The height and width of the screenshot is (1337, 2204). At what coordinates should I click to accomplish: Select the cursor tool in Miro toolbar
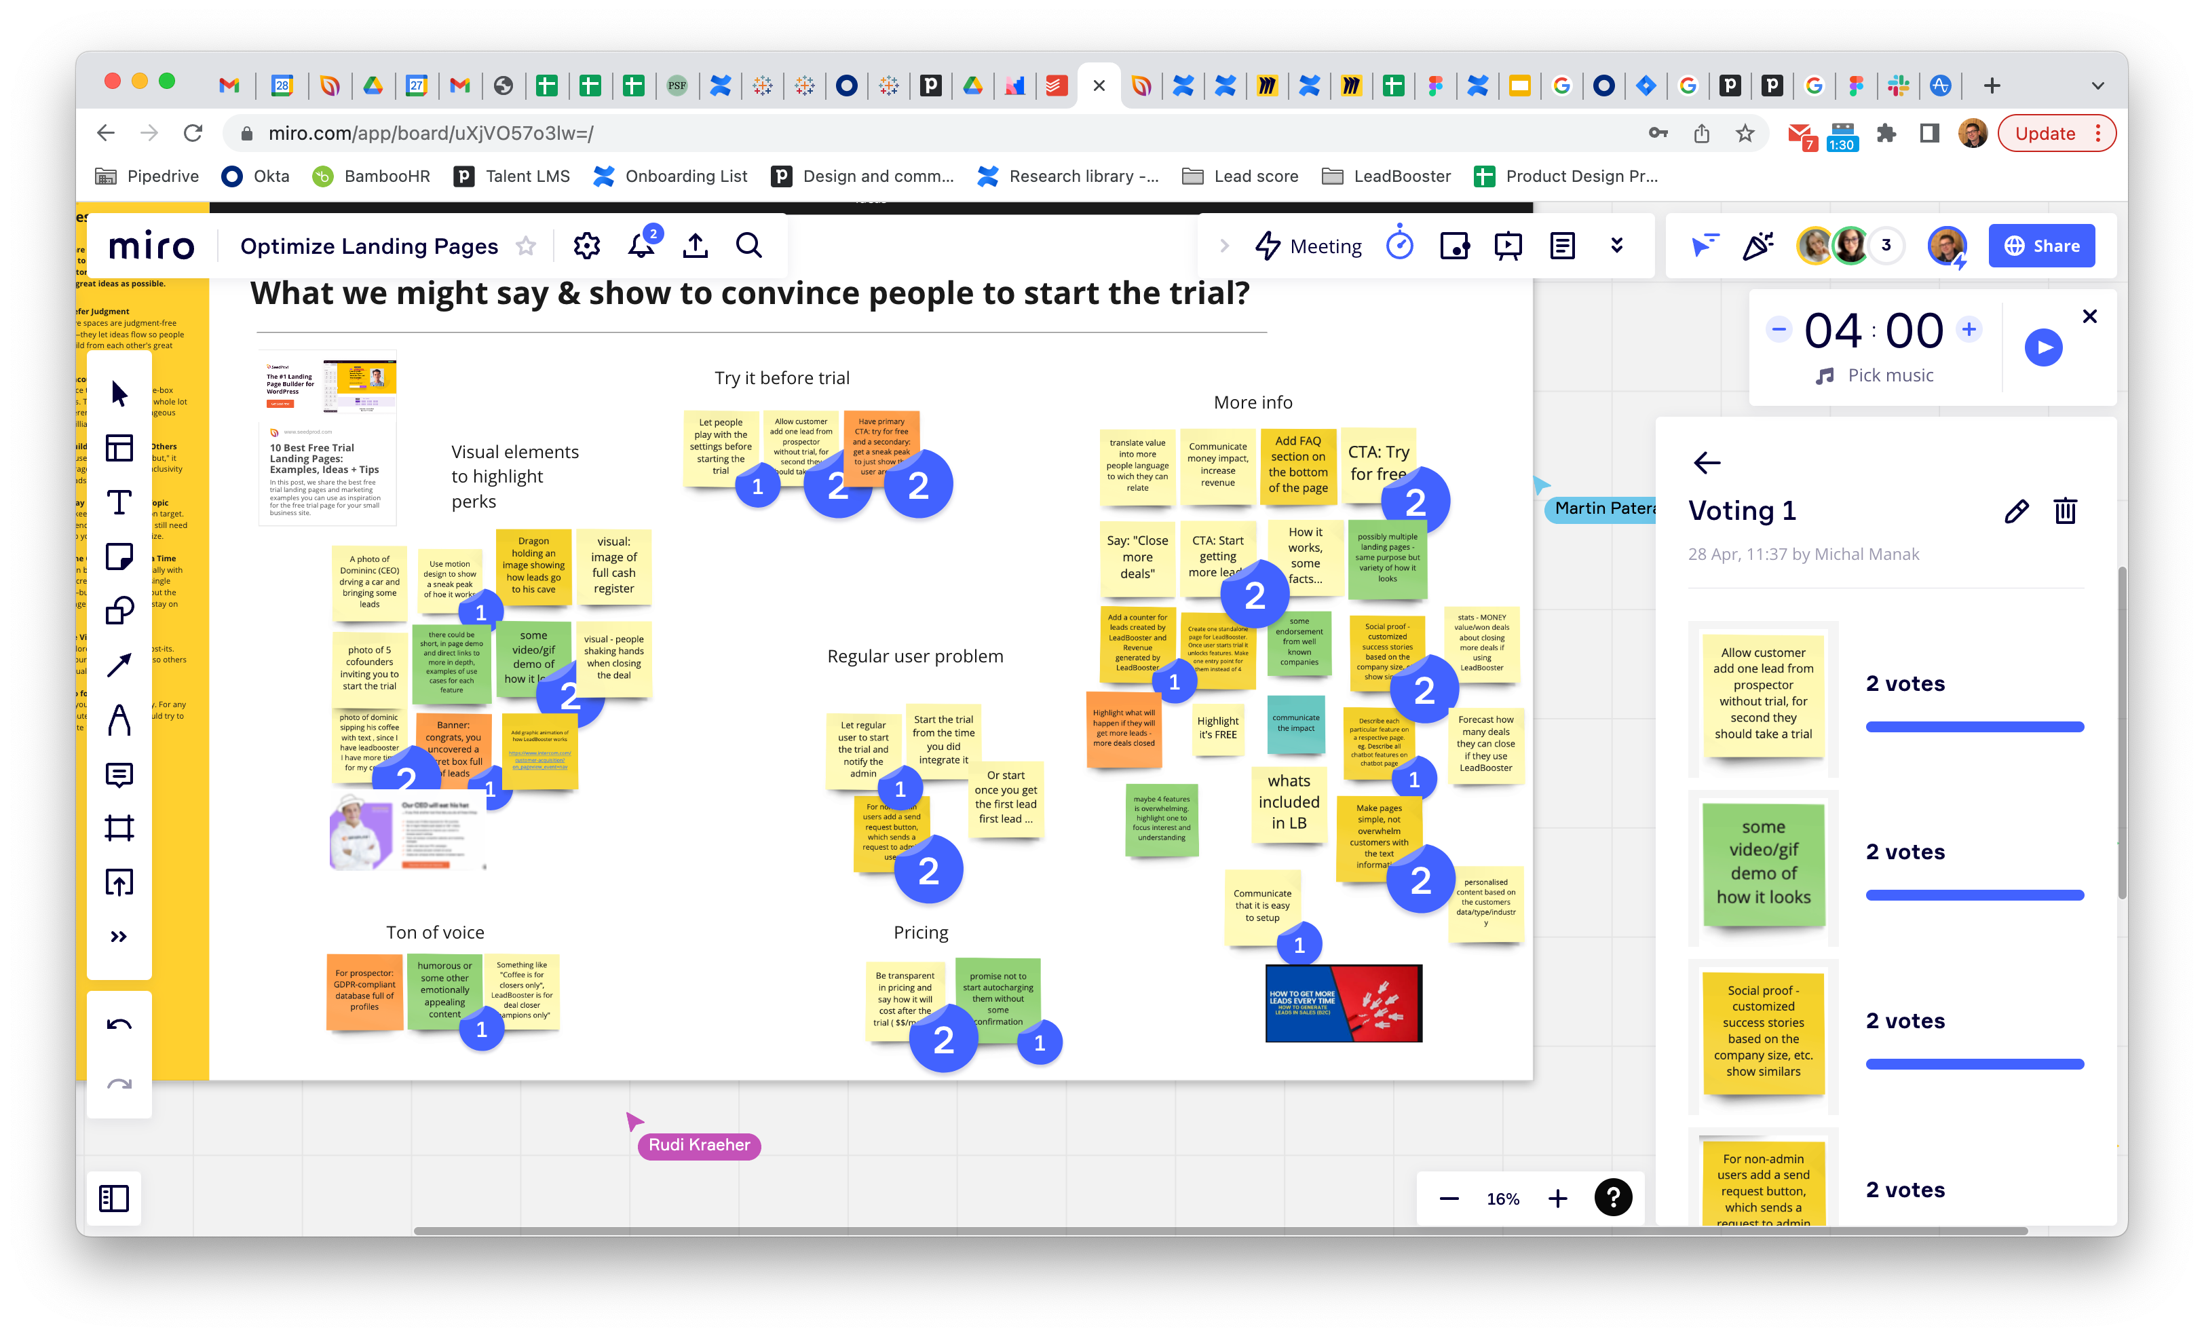(119, 394)
